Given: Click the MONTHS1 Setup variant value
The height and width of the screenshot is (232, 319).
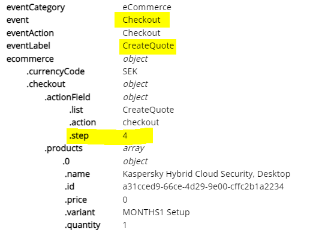Looking at the screenshot, I should (156, 212).
